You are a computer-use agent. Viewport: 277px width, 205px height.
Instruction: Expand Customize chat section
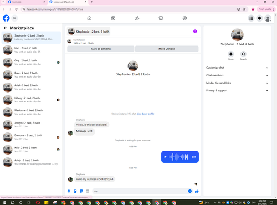(x=237, y=68)
